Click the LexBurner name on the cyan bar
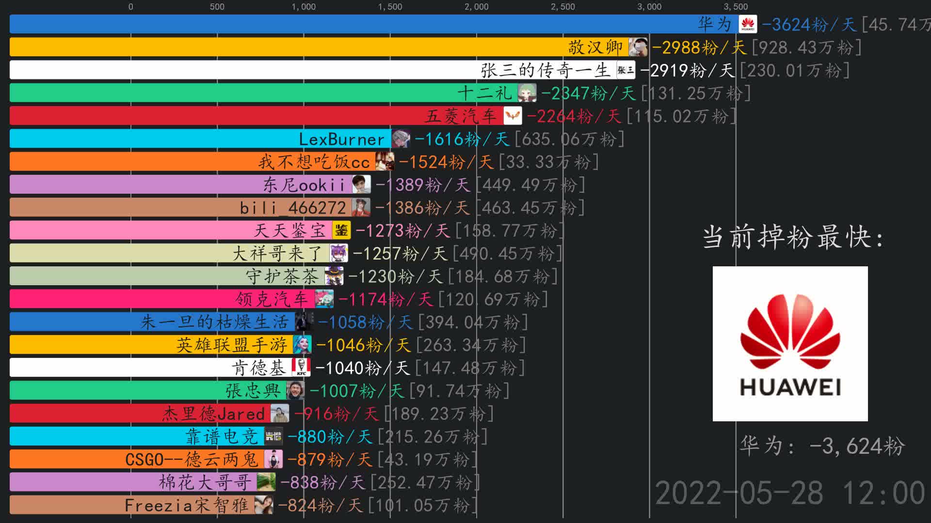 342,139
